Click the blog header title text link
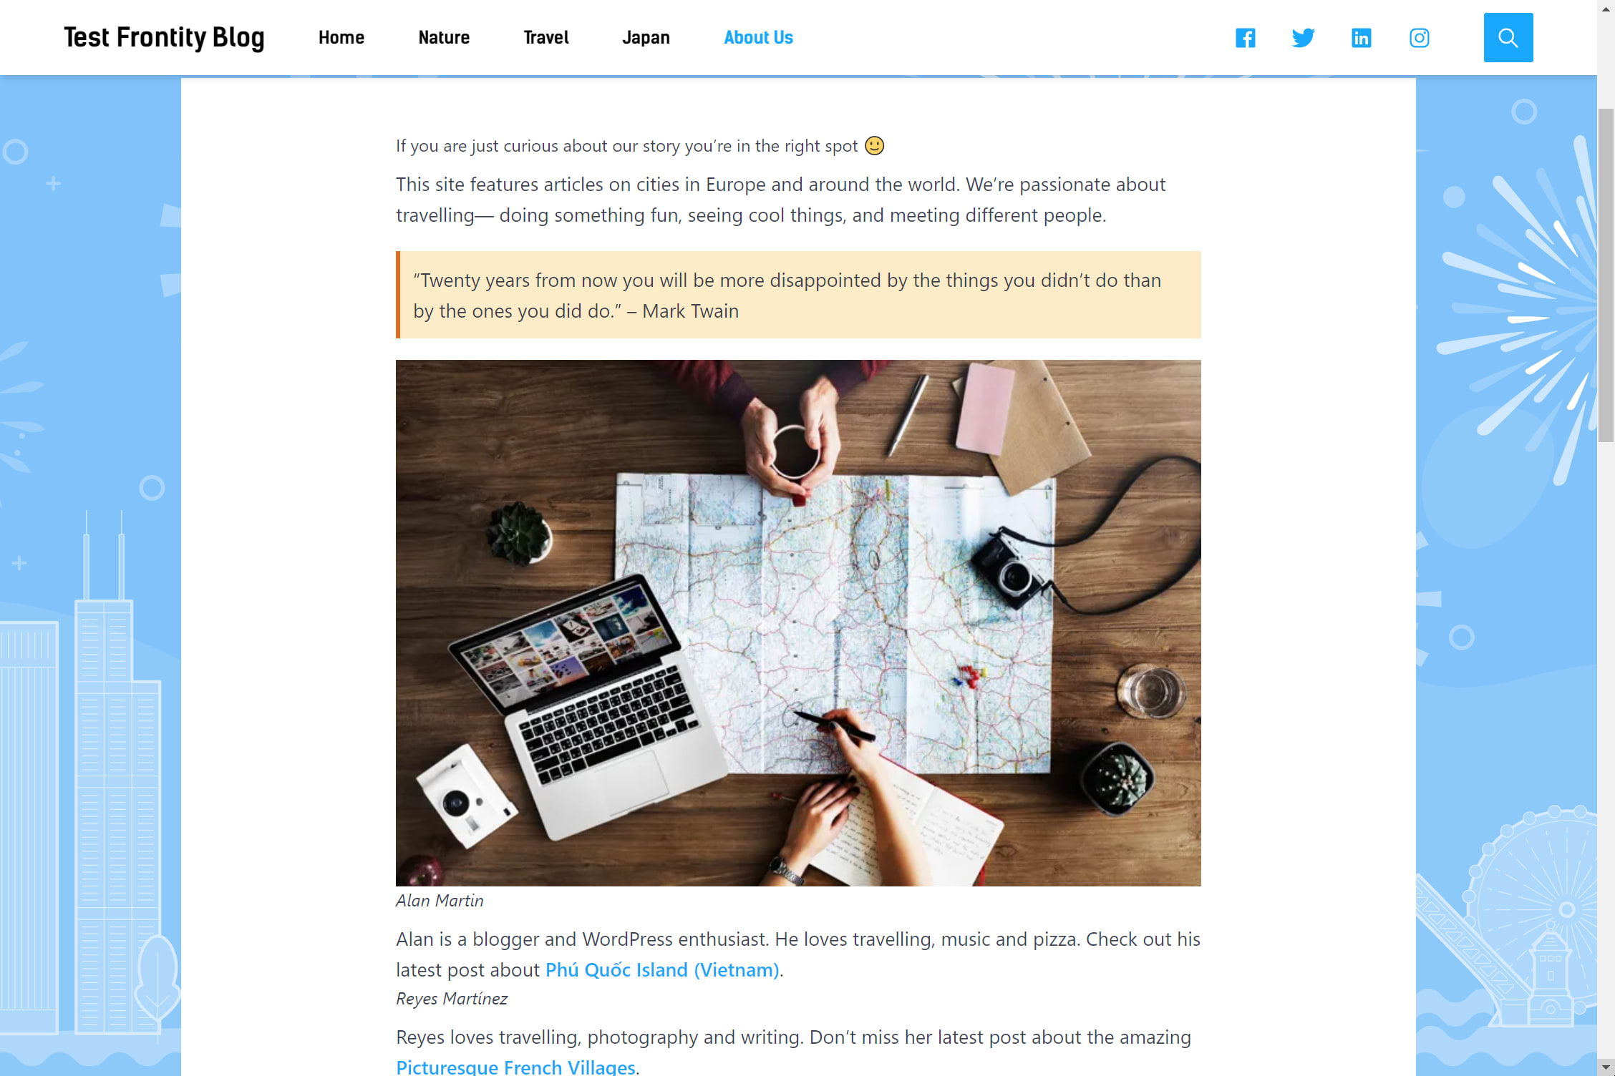This screenshot has height=1076, width=1615. point(163,37)
